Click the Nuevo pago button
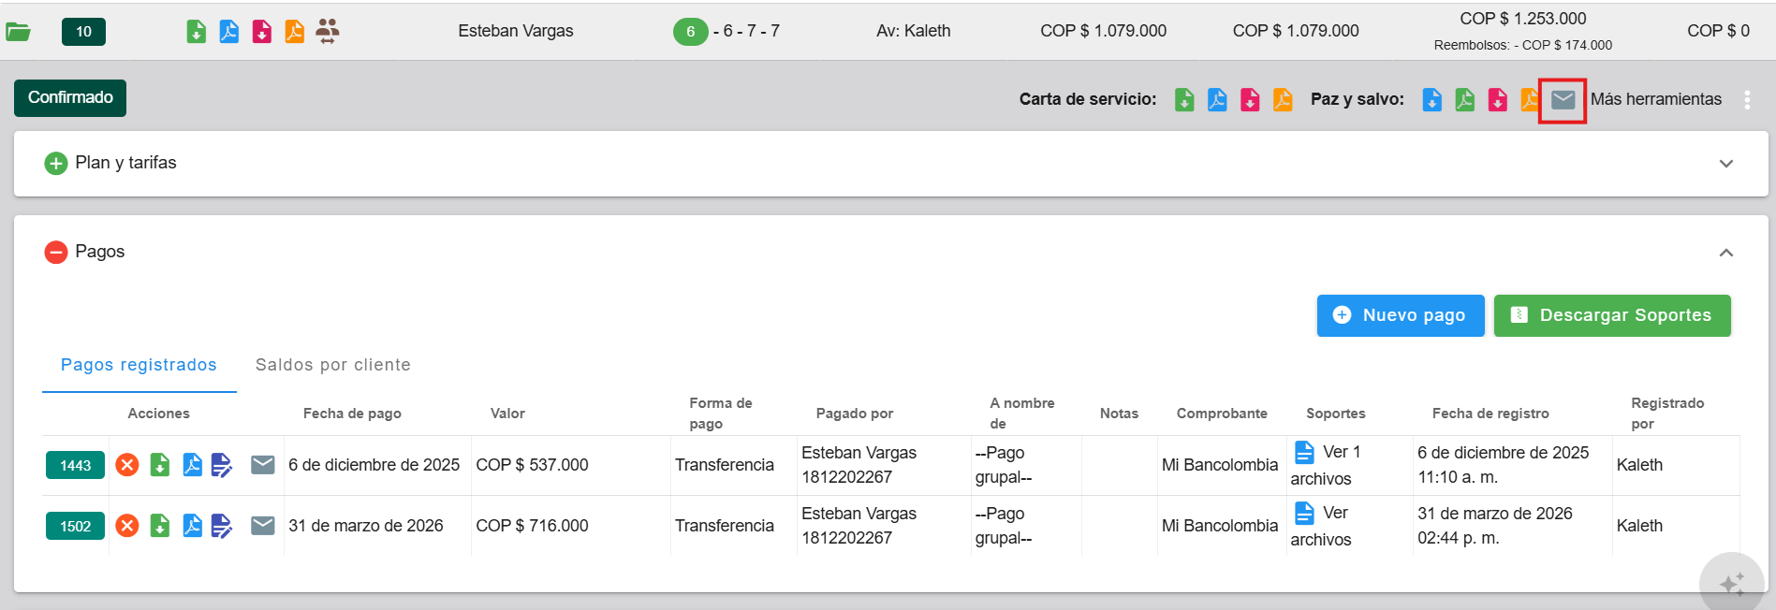 pyautogui.click(x=1400, y=315)
